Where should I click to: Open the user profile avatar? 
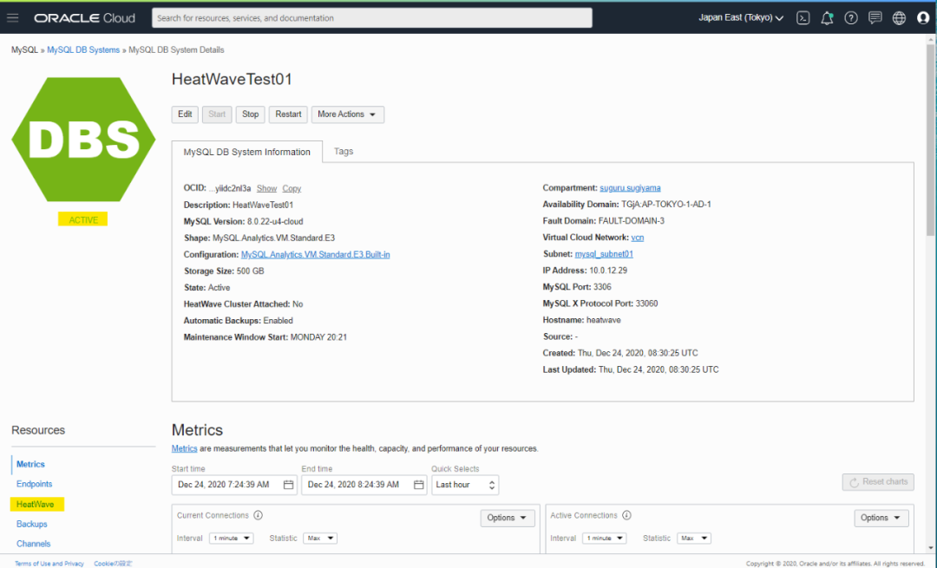[923, 18]
